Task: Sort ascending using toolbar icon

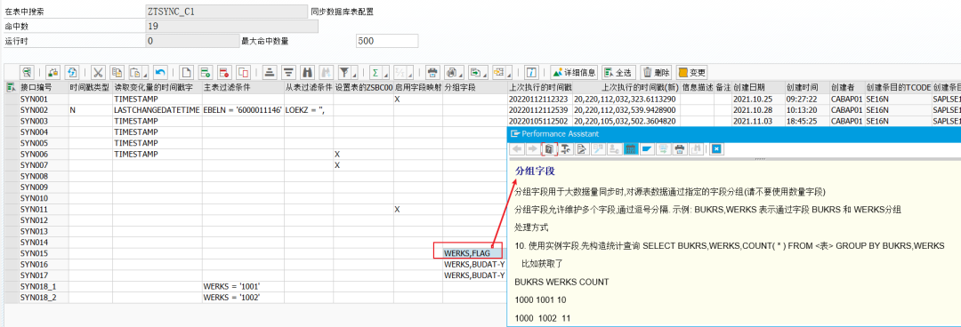Action: pyautogui.click(x=270, y=72)
